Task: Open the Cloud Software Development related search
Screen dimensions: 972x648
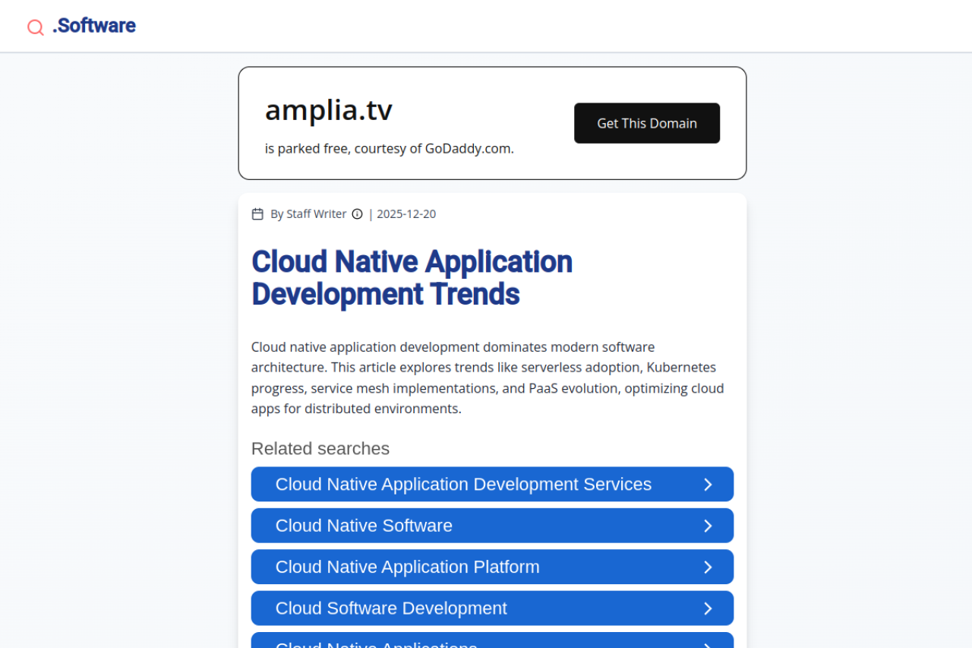Action: pos(391,608)
